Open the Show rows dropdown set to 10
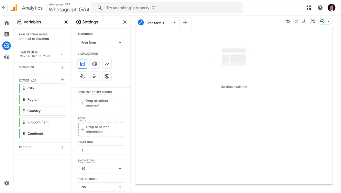 pos(101,169)
